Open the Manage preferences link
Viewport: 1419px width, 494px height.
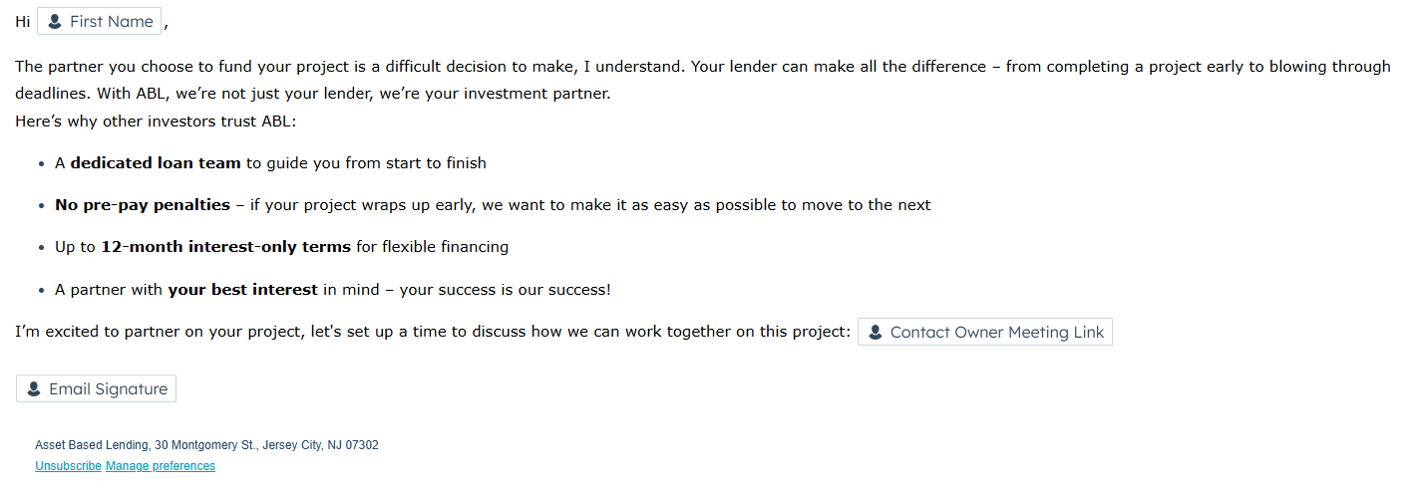(161, 466)
